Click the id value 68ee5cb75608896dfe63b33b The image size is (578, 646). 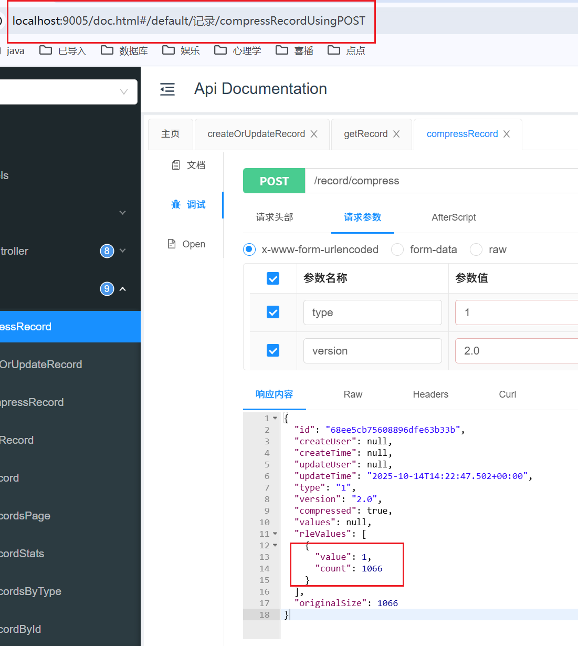click(393, 430)
